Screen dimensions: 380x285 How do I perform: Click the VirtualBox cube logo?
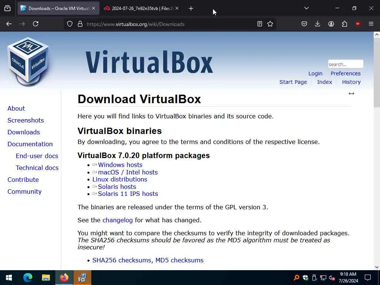[x=28, y=61]
